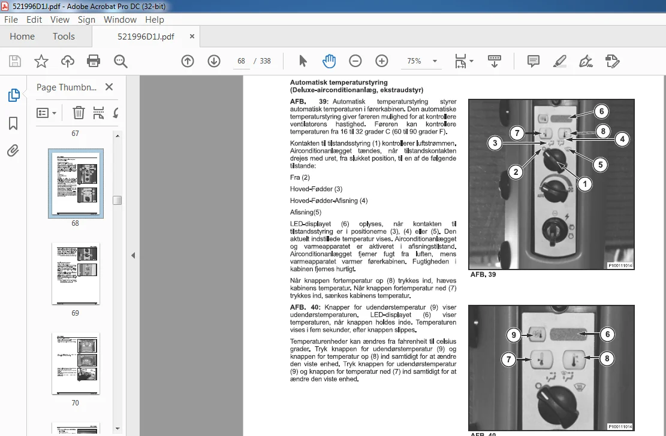The width and height of the screenshot is (666, 436).
Task: Open the Edit menu
Action: coord(34,20)
